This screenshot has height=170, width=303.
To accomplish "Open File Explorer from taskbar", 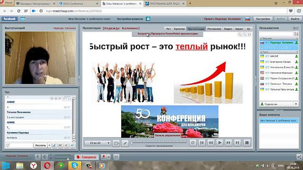I will [x=20, y=166].
